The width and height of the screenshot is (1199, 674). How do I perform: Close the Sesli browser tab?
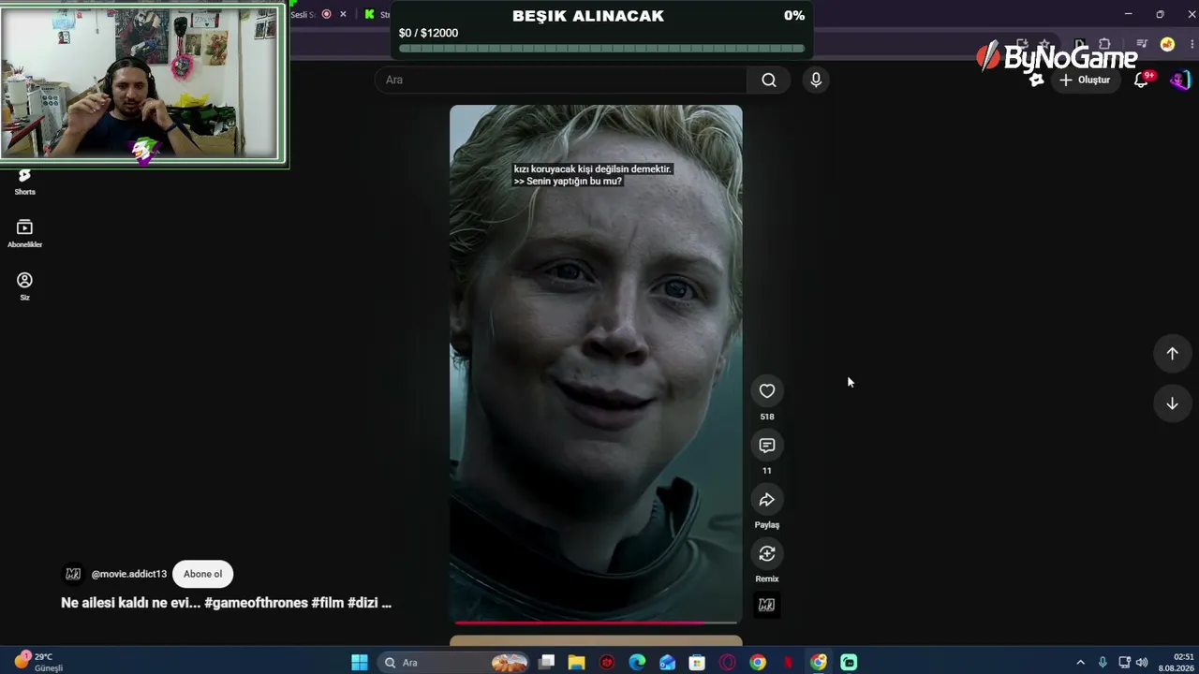(343, 14)
